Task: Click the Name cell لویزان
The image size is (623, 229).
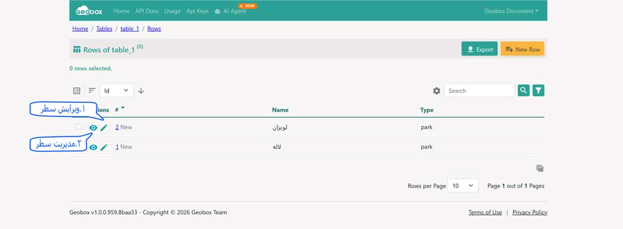Action: click(280, 128)
